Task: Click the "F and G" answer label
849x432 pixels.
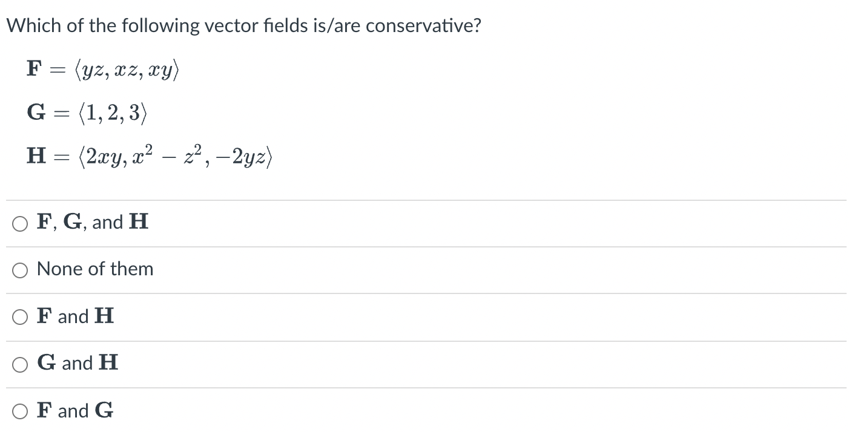Action: [x=75, y=410]
